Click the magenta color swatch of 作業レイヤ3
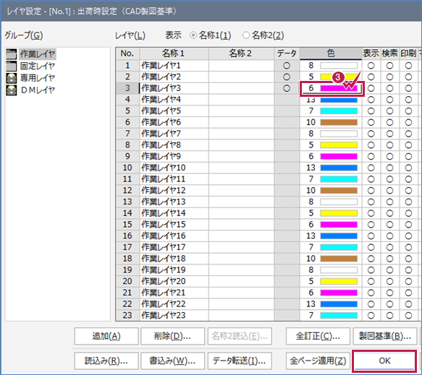The image size is (422, 375). point(339,88)
